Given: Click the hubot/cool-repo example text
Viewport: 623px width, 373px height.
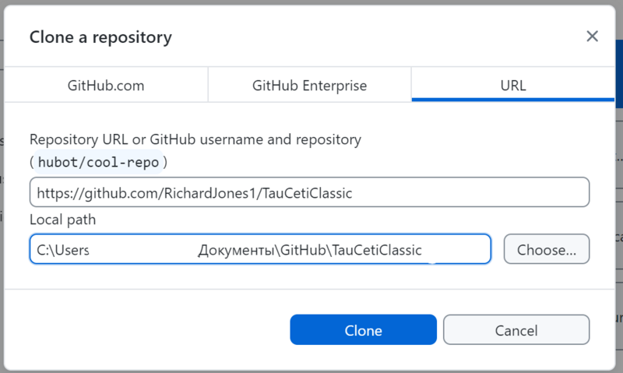Looking at the screenshot, I should click(98, 163).
